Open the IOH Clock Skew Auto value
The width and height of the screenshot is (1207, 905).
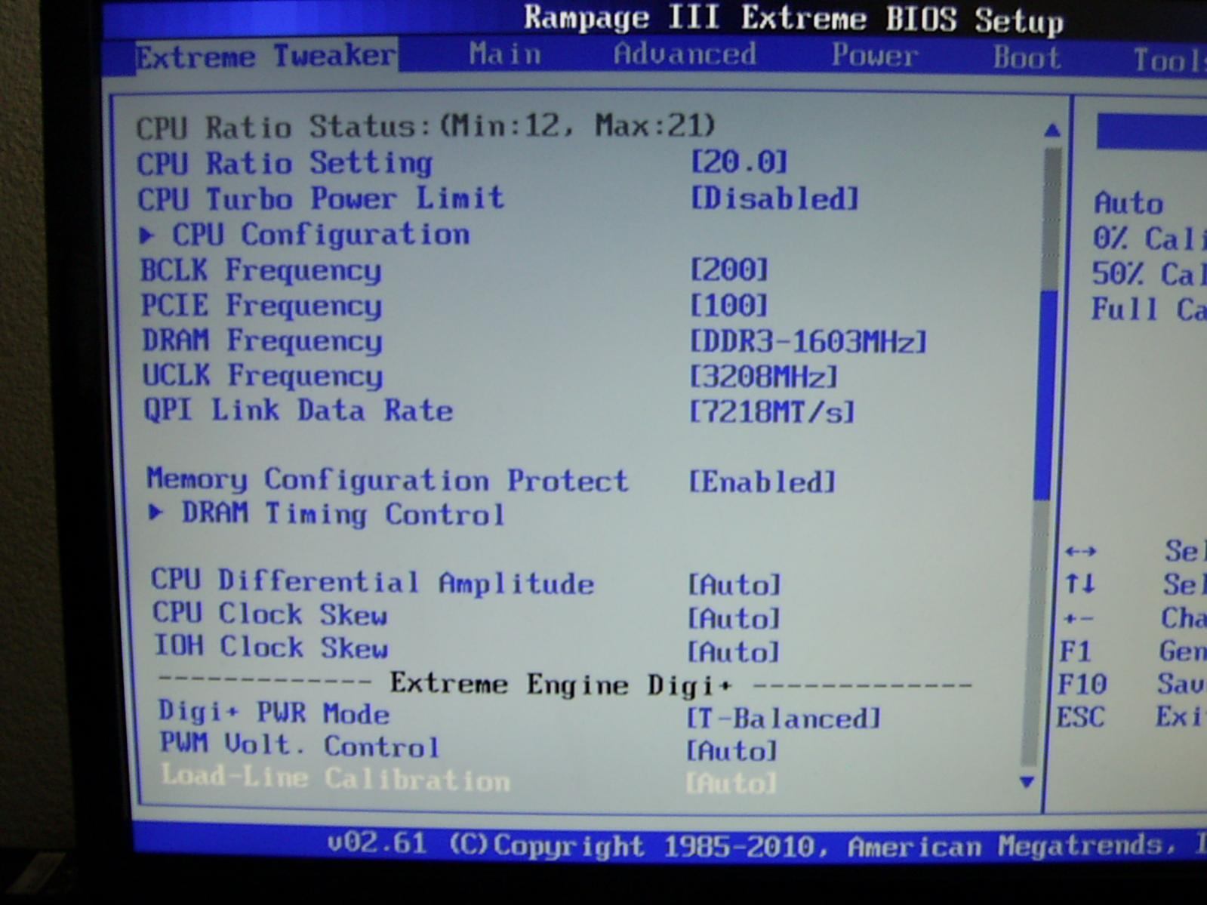pyautogui.click(x=734, y=652)
